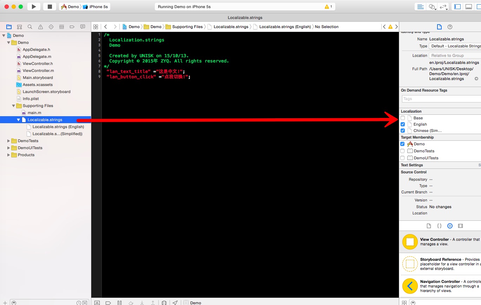Show the Quick Help inspector
Image resolution: width=481 pixels, height=305 pixels.
coord(450,27)
